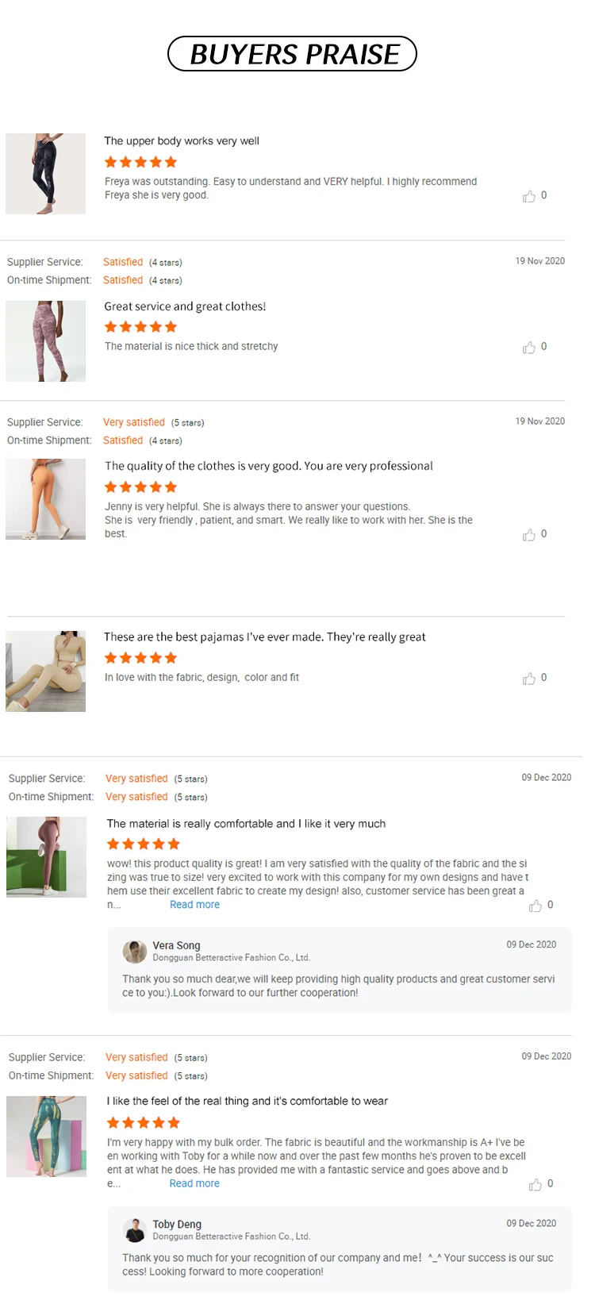Thumbs-up the Toby bulk order review
Viewport: 595px width, 1304px height.
click(535, 1184)
